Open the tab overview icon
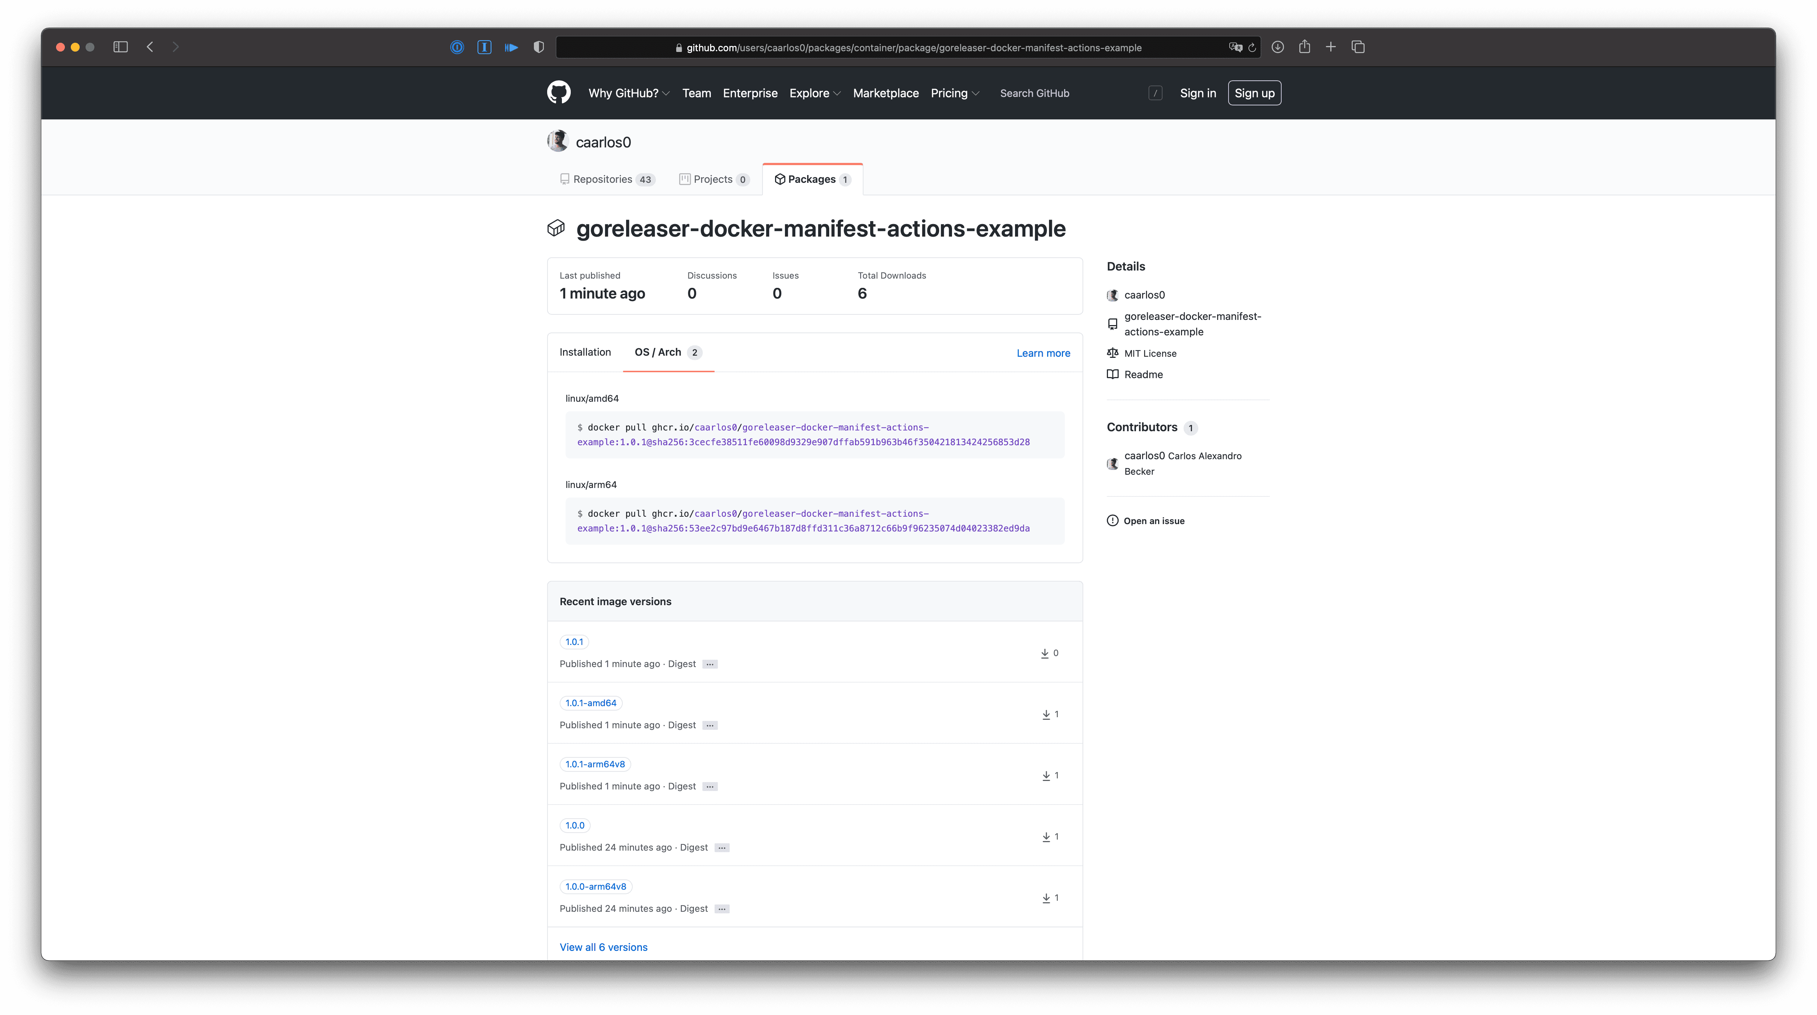 coord(1358,46)
